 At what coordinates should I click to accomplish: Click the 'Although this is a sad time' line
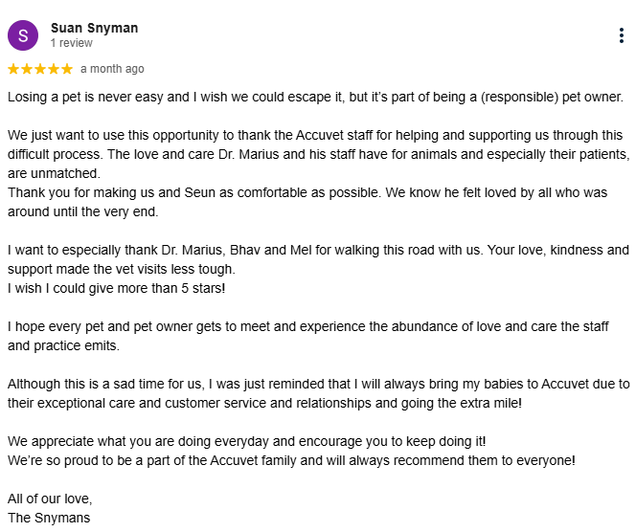[318, 384]
